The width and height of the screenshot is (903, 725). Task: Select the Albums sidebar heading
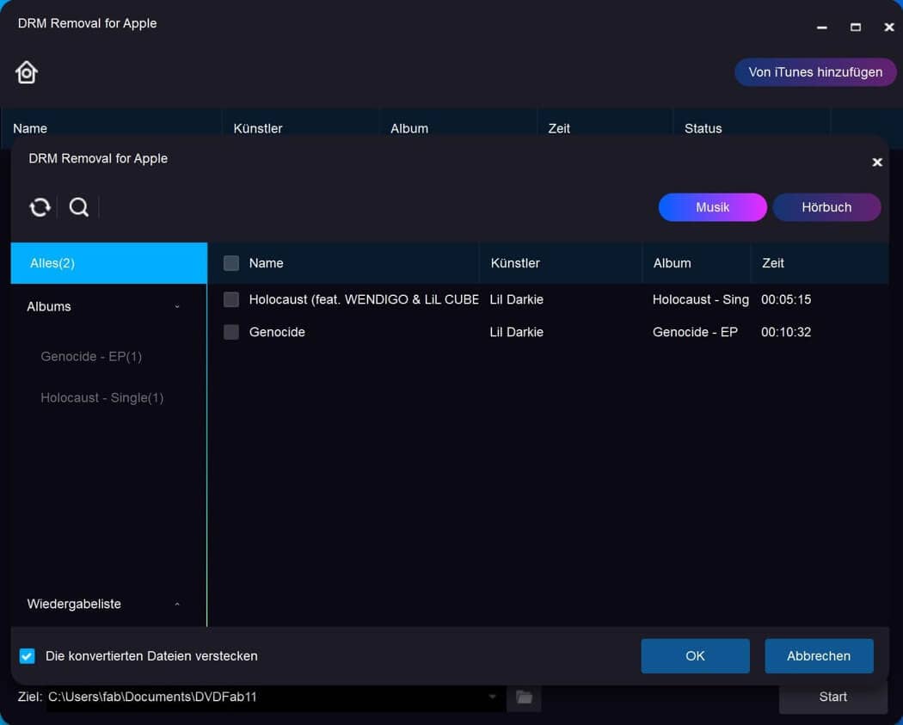coord(49,307)
